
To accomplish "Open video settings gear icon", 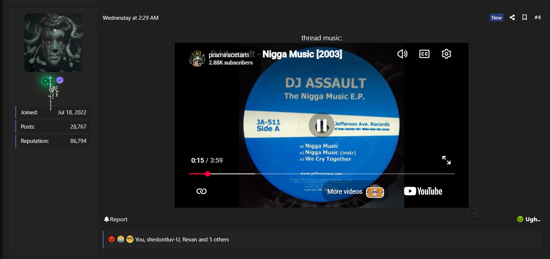I will tap(446, 54).
